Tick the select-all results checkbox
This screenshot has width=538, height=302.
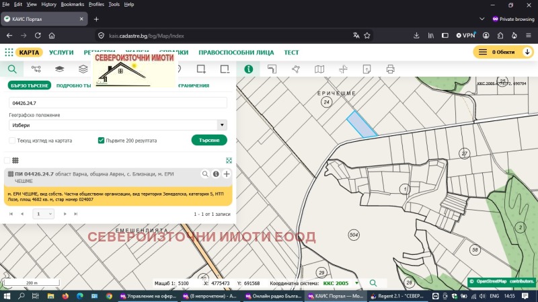pos(7,160)
